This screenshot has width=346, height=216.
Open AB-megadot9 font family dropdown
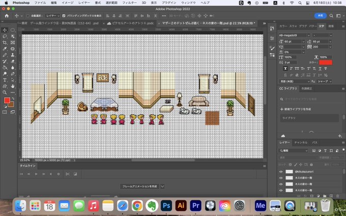308,35
